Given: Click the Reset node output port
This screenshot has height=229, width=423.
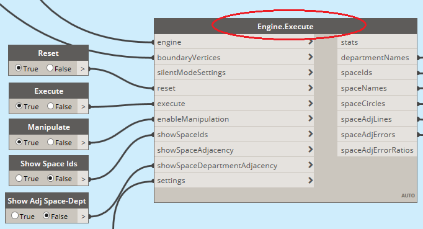Looking at the screenshot, I should coord(83,69).
